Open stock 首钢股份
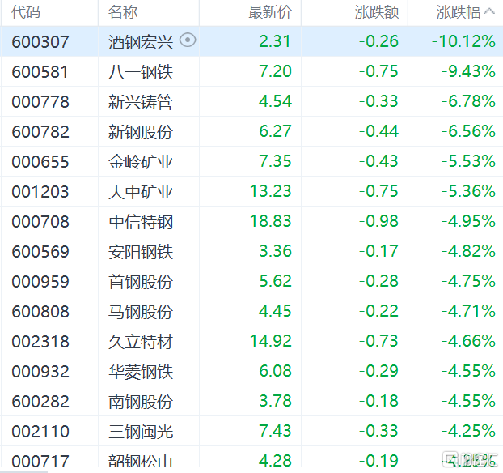 (x=141, y=282)
